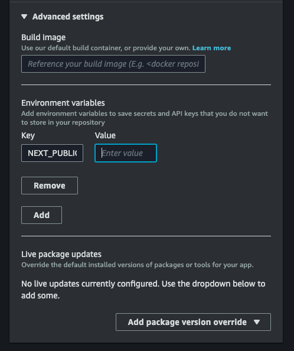This screenshot has width=294, height=351.
Task: Click the default build container description text
Action: (x=106, y=48)
